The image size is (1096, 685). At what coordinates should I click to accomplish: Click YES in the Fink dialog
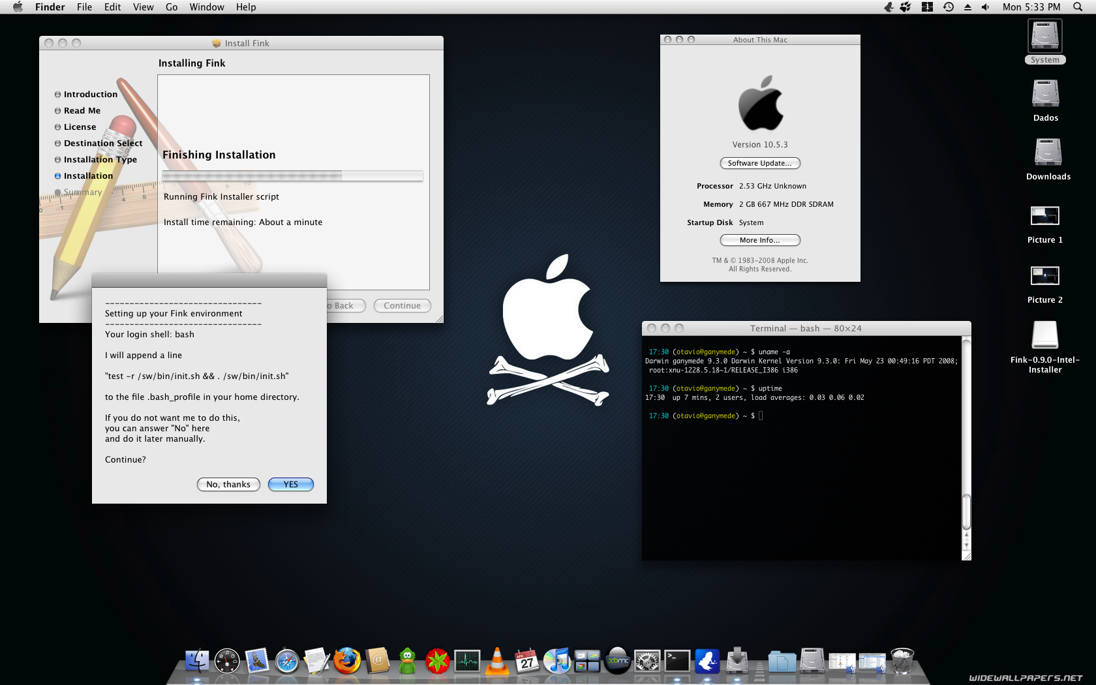(291, 484)
